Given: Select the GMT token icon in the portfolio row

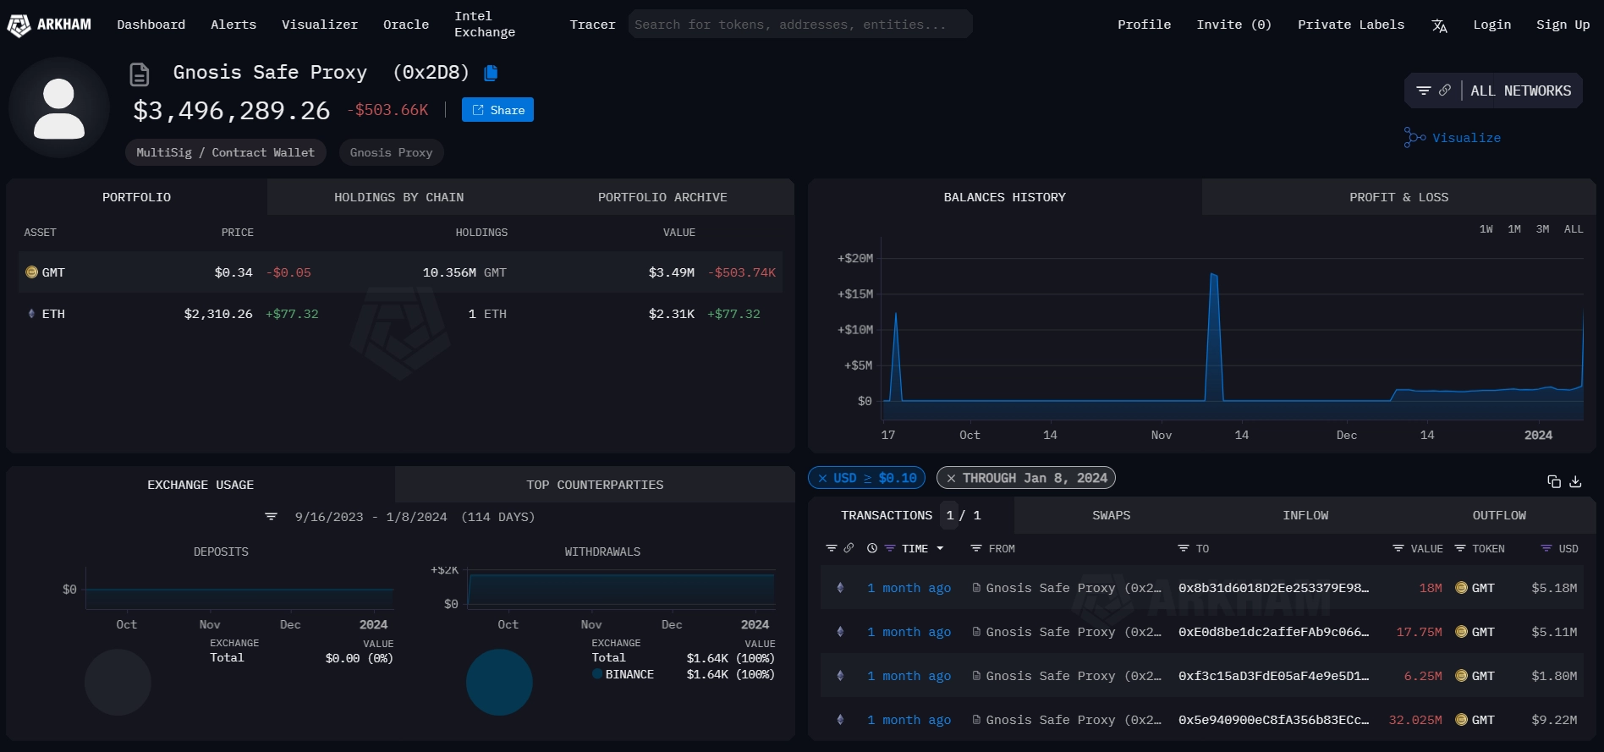Looking at the screenshot, I should click(x=31, y=272).
